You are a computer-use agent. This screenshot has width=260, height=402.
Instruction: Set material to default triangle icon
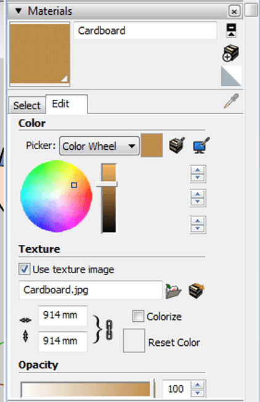[x=231, y=76]
